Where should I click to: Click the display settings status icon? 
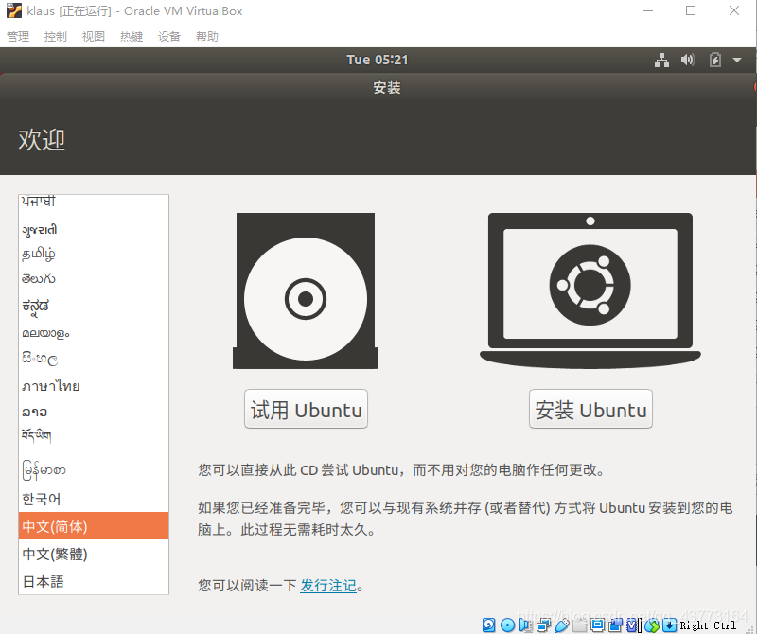coord(598,625)
